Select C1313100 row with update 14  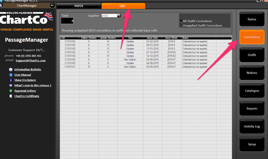pos(146,41)
